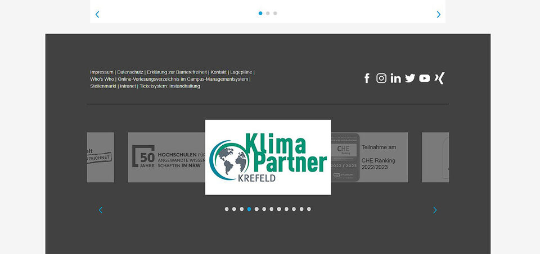Image resolution: width=540 pixels, height=254 pixels.
Task: Go to previous logo in footer carousel
Action: click(101, 210)
